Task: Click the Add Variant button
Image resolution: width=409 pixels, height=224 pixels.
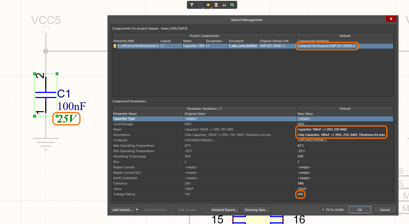Action: (x=122, y=210)
